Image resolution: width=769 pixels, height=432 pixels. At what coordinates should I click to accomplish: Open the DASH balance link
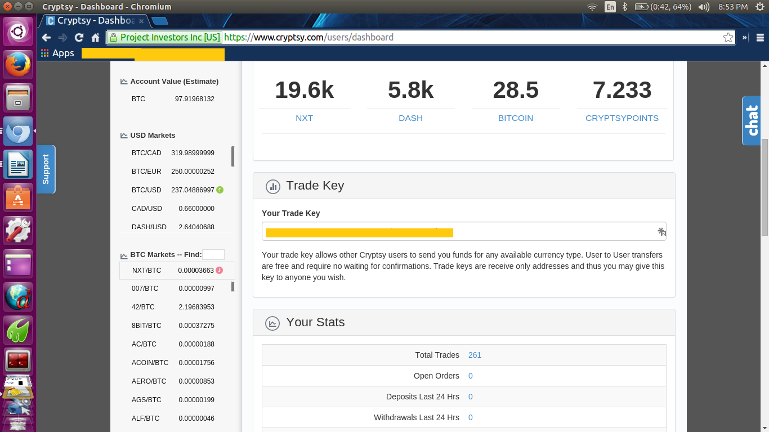410,118
